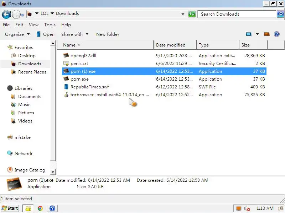This screenshot has width=285, height=213.
Task: Select the RepubliaTimes.swf file icon
Action: pyautogui.click(x=66, y=87)
